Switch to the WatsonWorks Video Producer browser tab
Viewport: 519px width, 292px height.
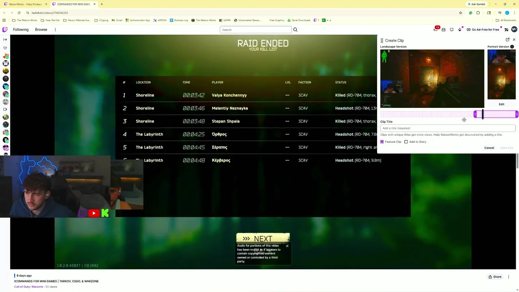(25, 4)
